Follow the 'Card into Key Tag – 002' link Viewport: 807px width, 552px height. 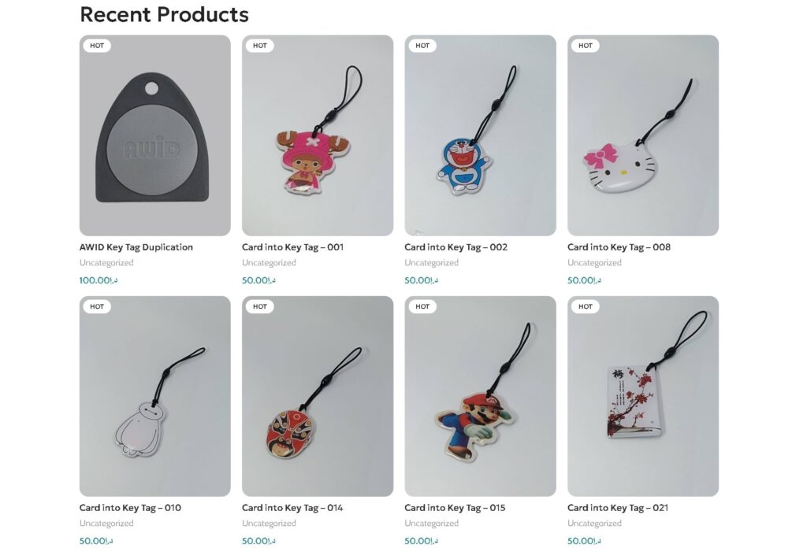(456, 247)
